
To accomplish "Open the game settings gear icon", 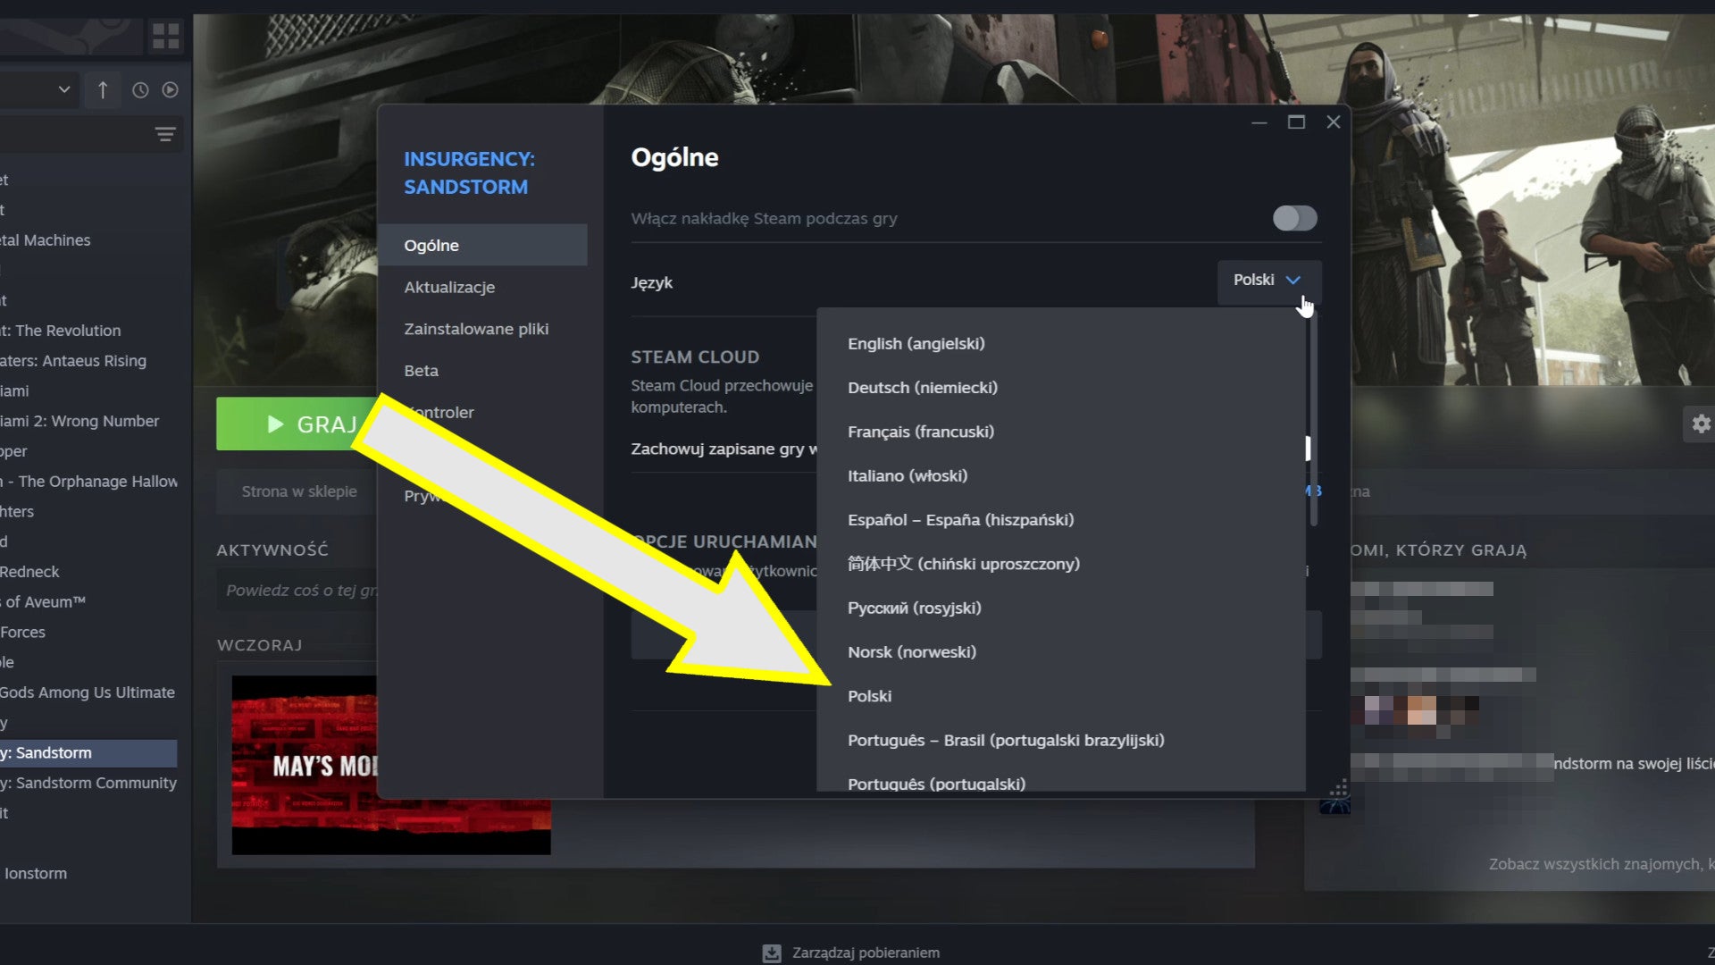I will click(x=1700, y=424).
